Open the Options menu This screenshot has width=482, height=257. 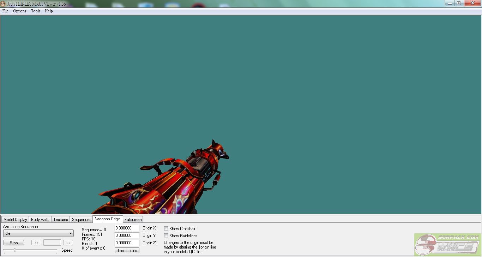[x=20, y=11]
